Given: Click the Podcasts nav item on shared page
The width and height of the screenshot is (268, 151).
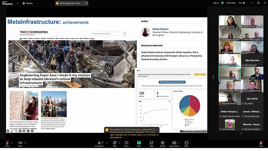Looking at the screenshot, I should 86,39.
